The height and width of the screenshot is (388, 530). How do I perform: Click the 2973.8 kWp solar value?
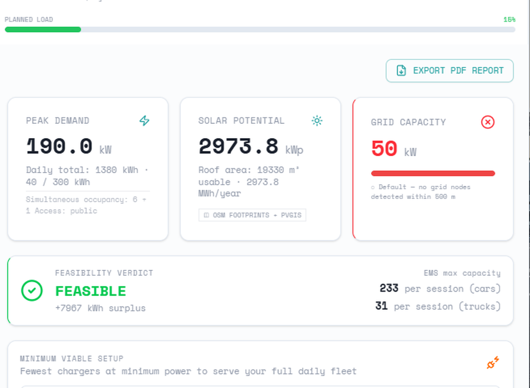click(x=251, y=147)
